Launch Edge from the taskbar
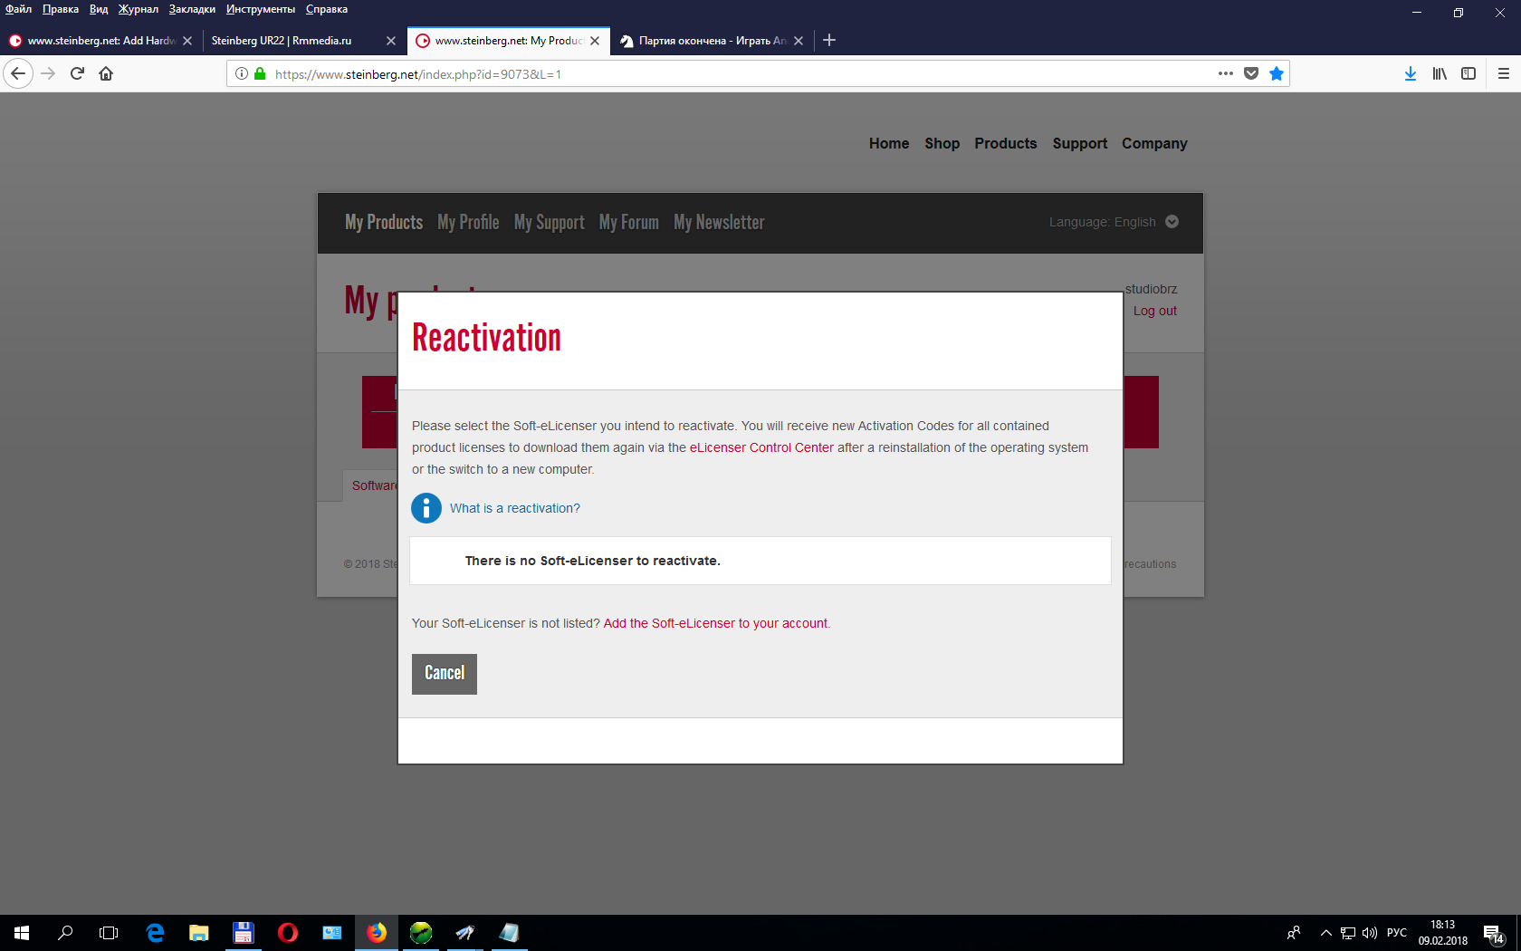 pos(155,933)
